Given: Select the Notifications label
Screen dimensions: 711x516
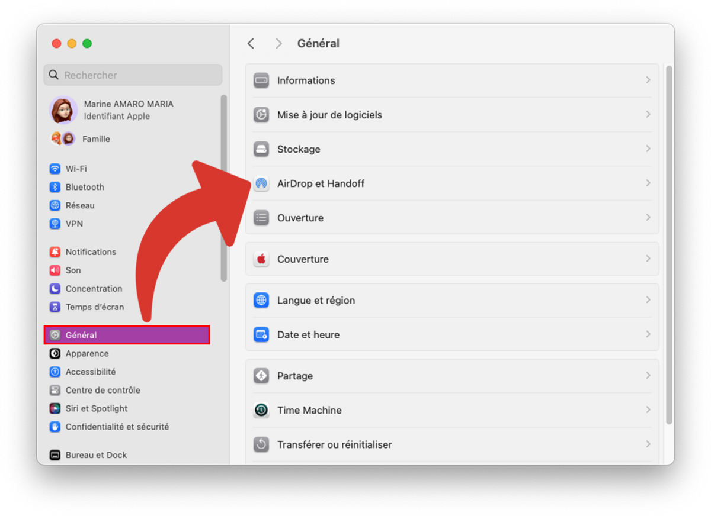Looking at the screenshot, I should click(91, 252).
